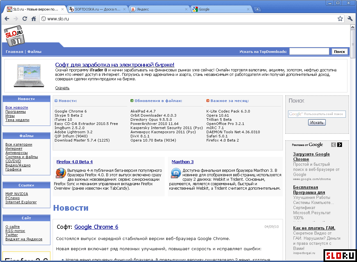Click the browser Back arrow button
The width and height of the screenshot is (357, 262).
tap(7, 19)
